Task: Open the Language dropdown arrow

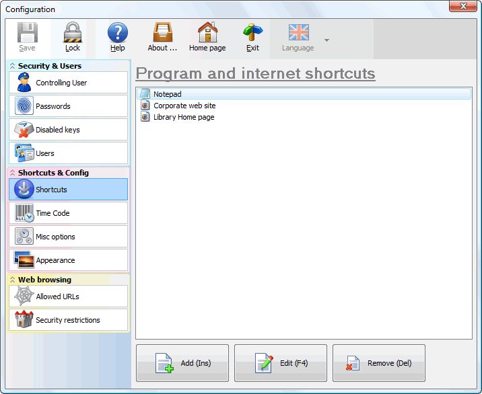Action: [x=326, y=40]
